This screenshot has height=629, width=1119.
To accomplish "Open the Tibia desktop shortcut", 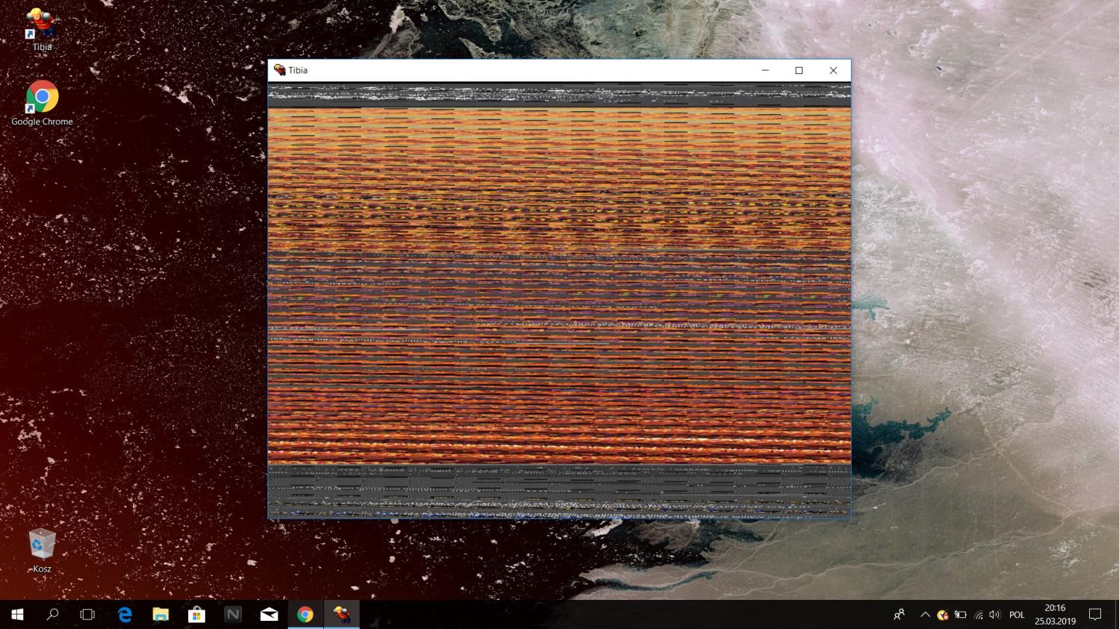I will click(42, 27).
